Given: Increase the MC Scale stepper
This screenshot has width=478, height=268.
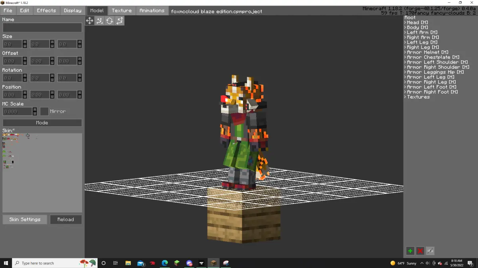Looking at the screenshot, I should pyautogui.click(x=35, y=110).
